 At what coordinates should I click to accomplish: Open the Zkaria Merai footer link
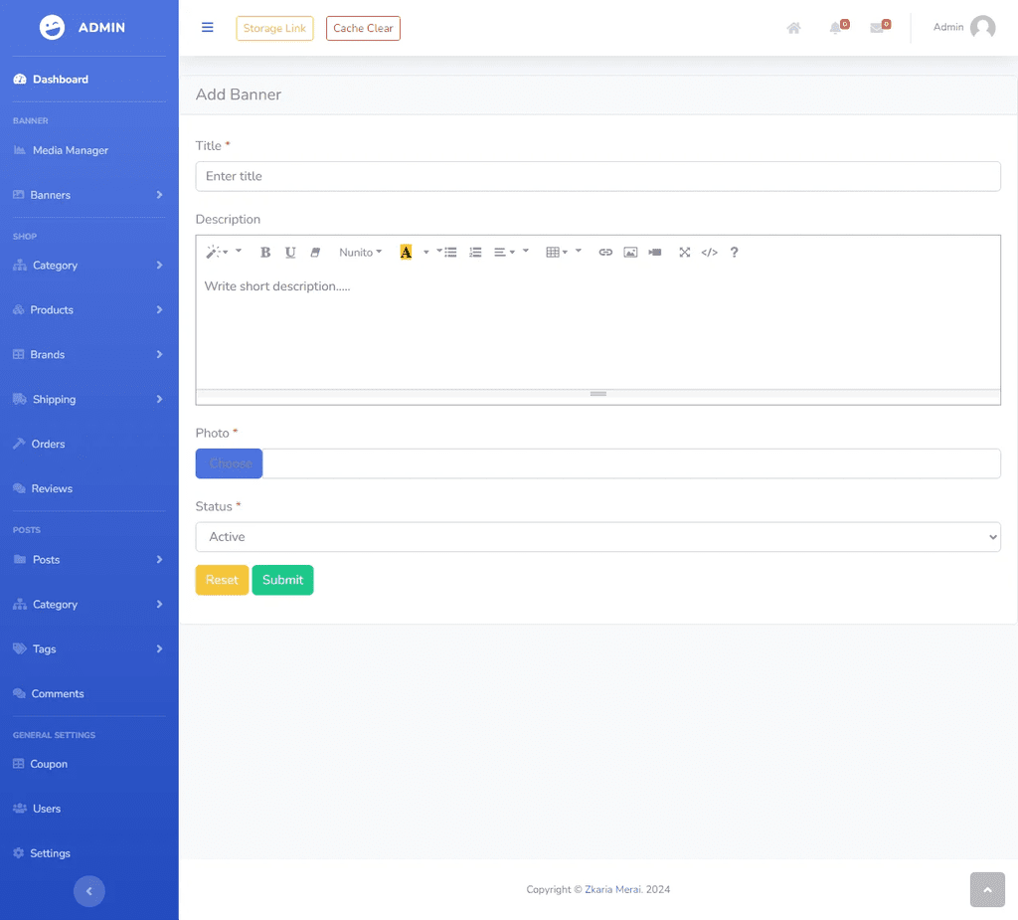(612, 889)
